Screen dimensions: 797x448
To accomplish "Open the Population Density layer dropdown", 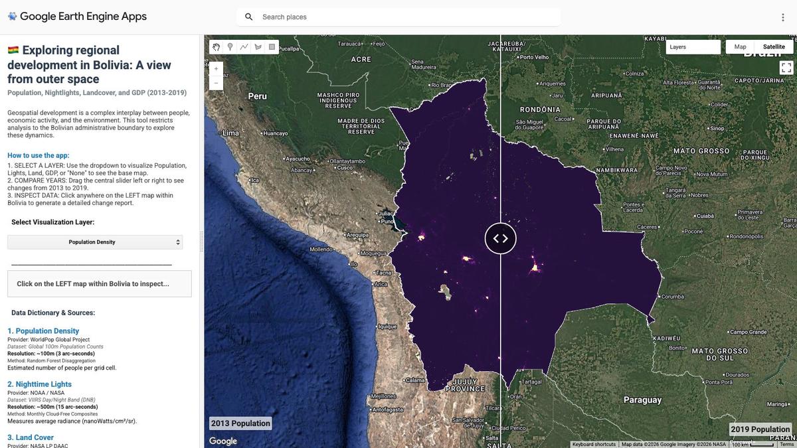I will tap(95, 242).
